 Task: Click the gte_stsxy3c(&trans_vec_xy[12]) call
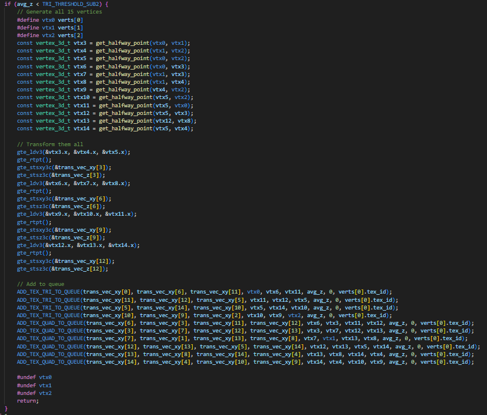coord(65,261)
